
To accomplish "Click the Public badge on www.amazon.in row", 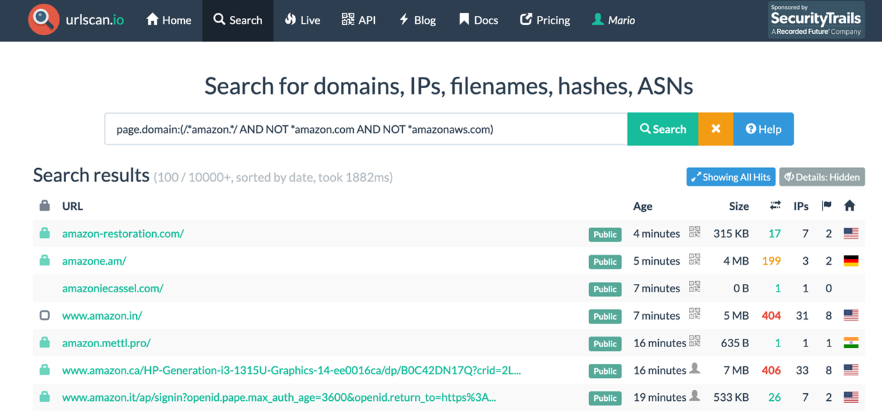I will [605, 316].
